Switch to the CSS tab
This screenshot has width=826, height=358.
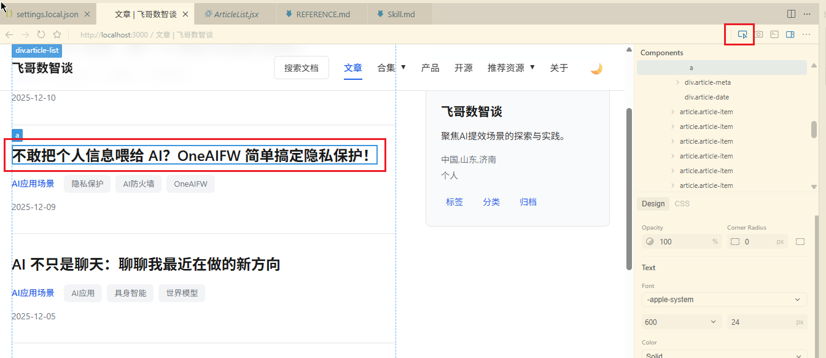(682, 203)
